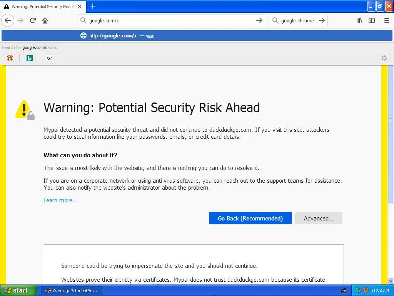Show the sidebar panel
This screenshot has height=296, width=394.
[372, 20]
